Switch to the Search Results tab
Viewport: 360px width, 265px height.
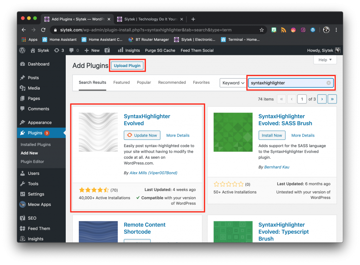pos(92,82)
